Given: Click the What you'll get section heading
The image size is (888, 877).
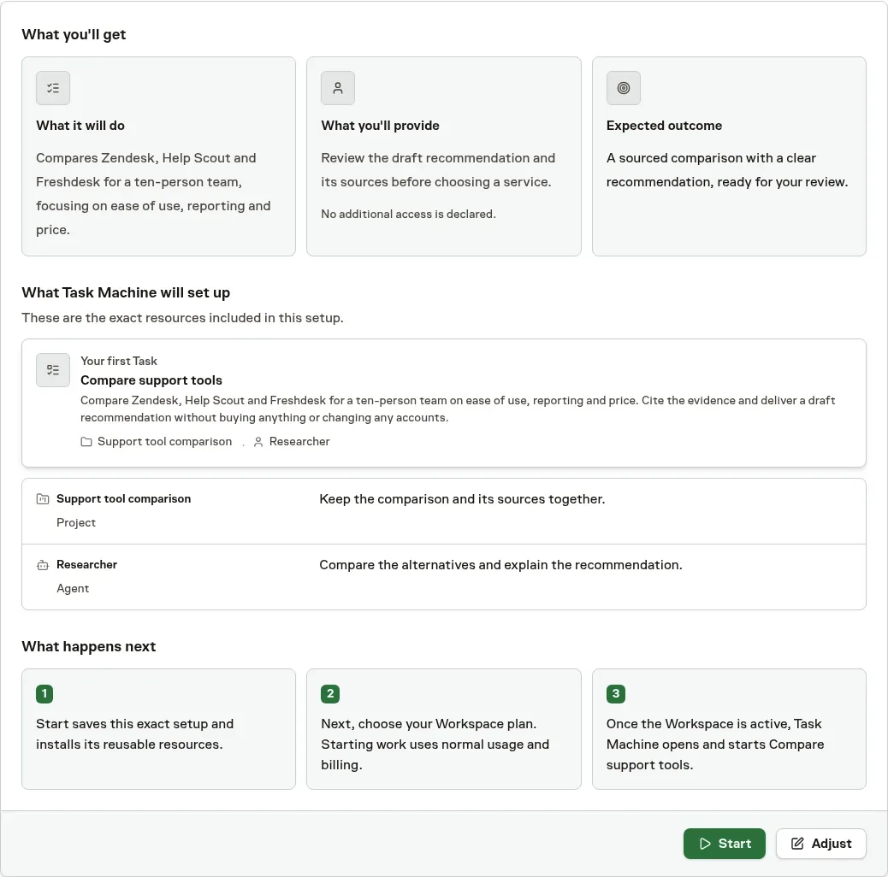Looking at the screenshot, I should (x=74, y=34).
